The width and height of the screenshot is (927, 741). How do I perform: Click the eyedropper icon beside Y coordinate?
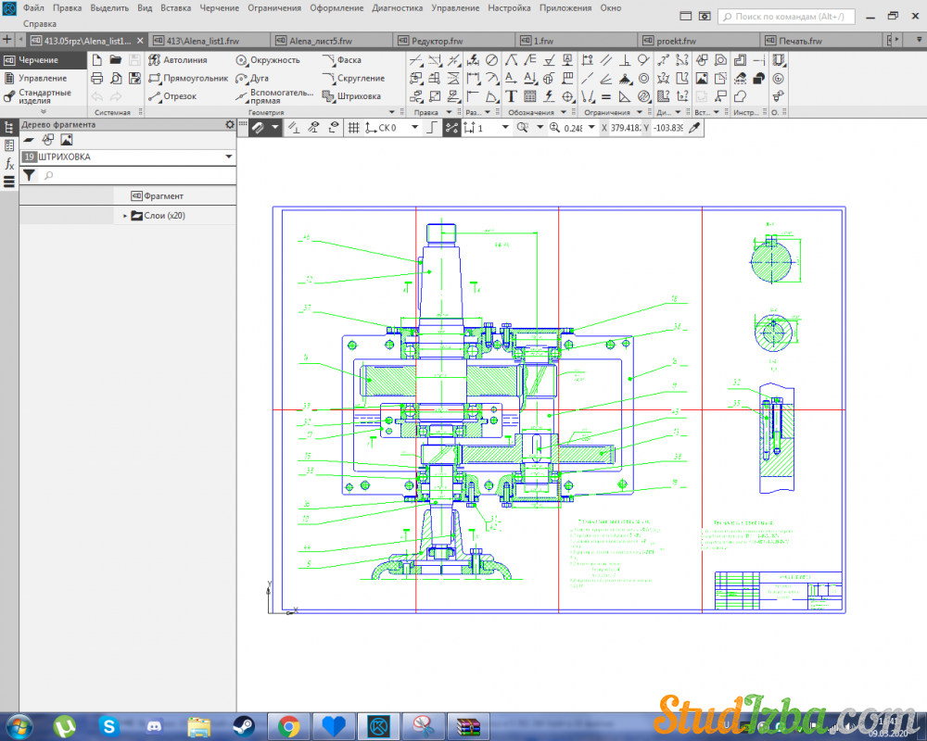tap(693, 128)
